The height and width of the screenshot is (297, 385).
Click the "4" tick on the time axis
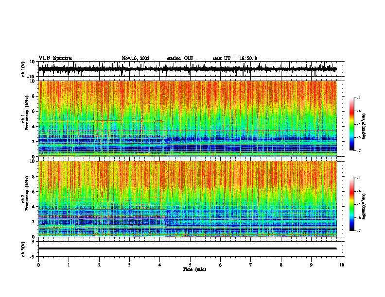[x=160, y=265]
